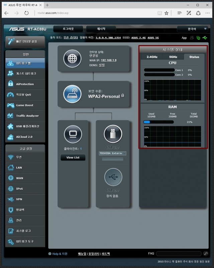The width and height of the screenshot is (214, 268).
Task: Open the language (한국어) dropdown
Action: (x=193, y=29)
